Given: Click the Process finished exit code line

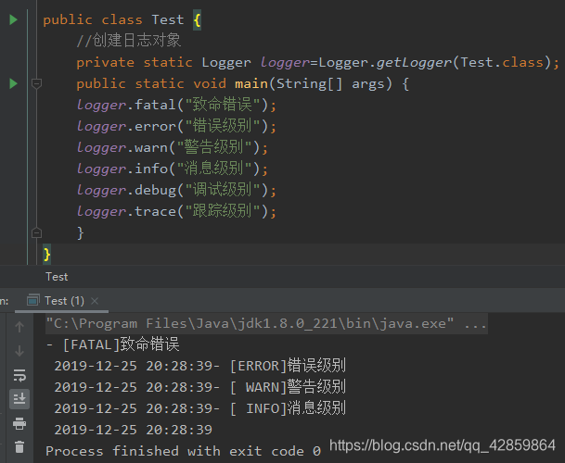Looking at the screenshot, I should [183, 451].
